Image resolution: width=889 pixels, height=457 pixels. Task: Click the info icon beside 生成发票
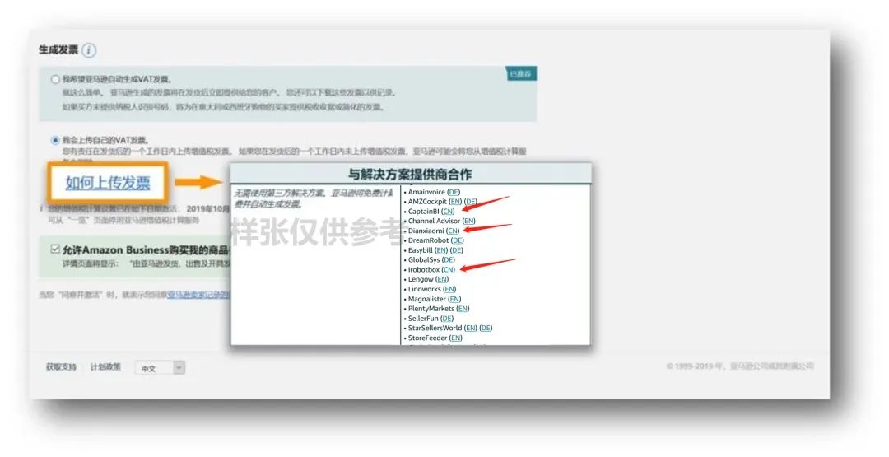pos(89,50)
